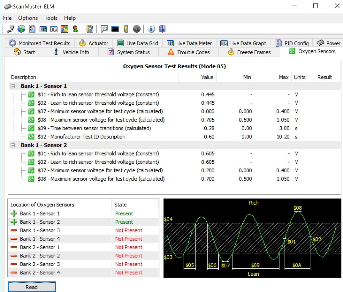Click the colorful map toolbar icon
This screenshot has height=292, width=343.
(x=65, y=29)
